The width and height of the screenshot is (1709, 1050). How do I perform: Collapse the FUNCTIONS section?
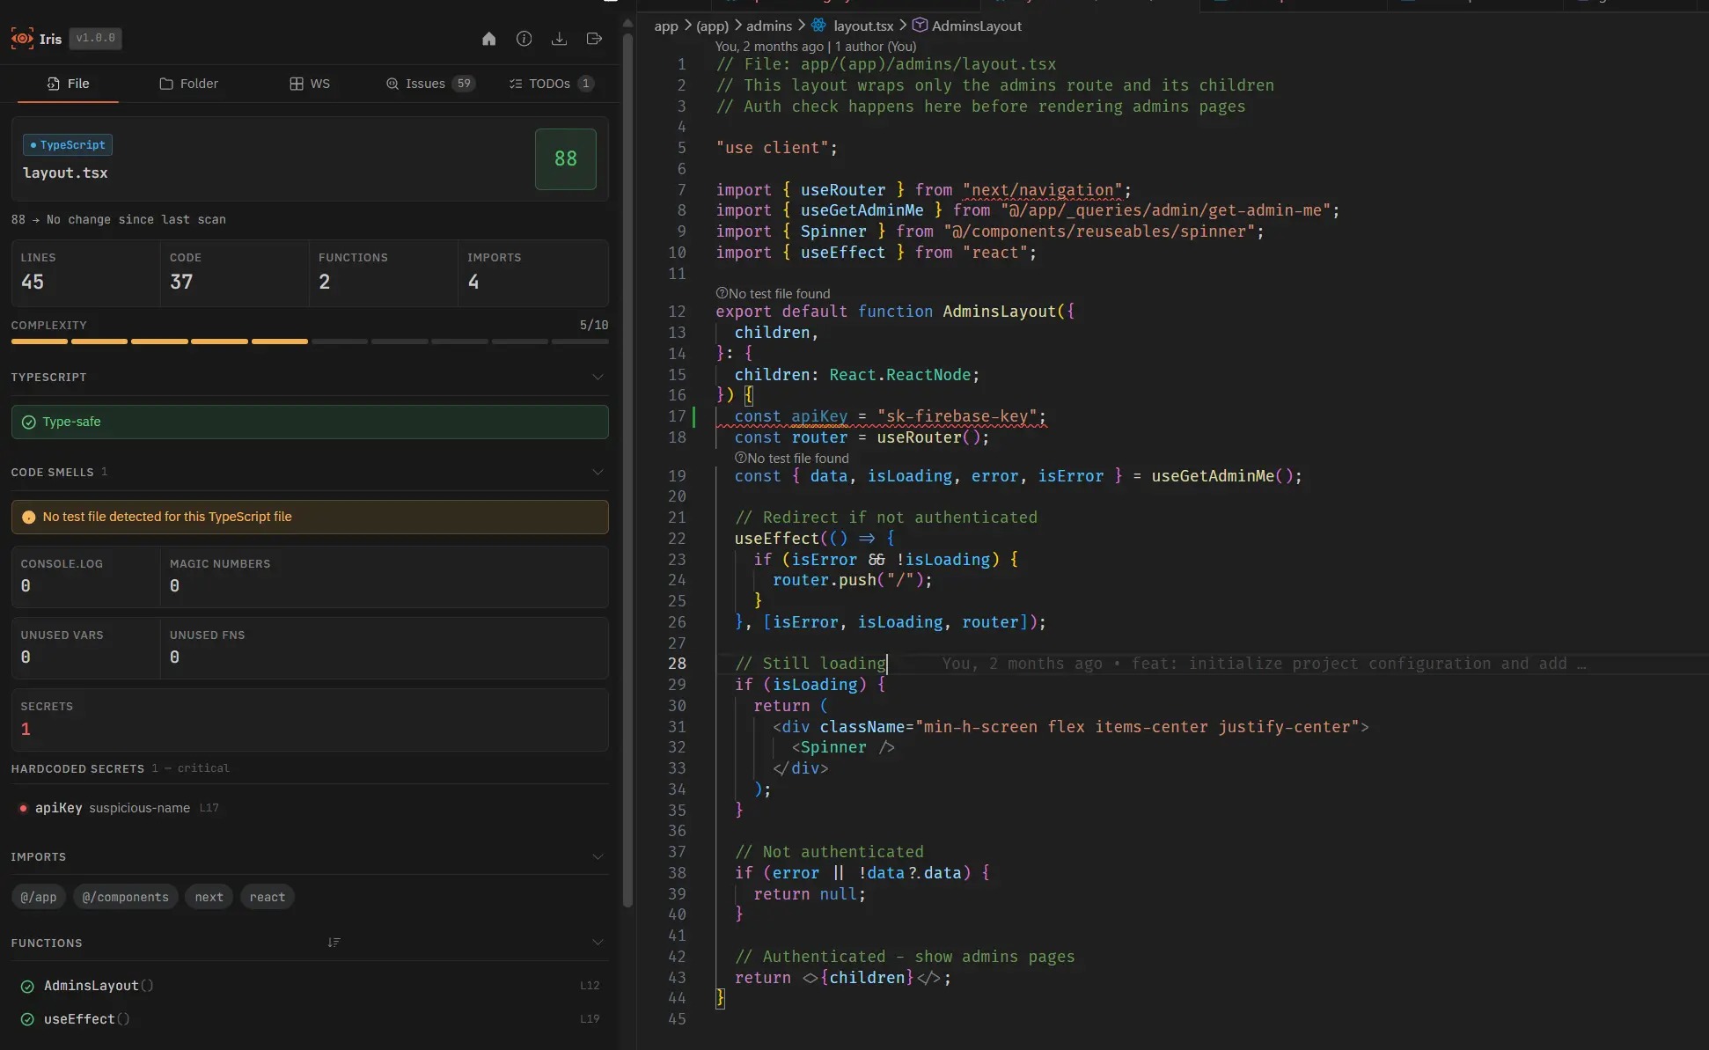[598, 943]
